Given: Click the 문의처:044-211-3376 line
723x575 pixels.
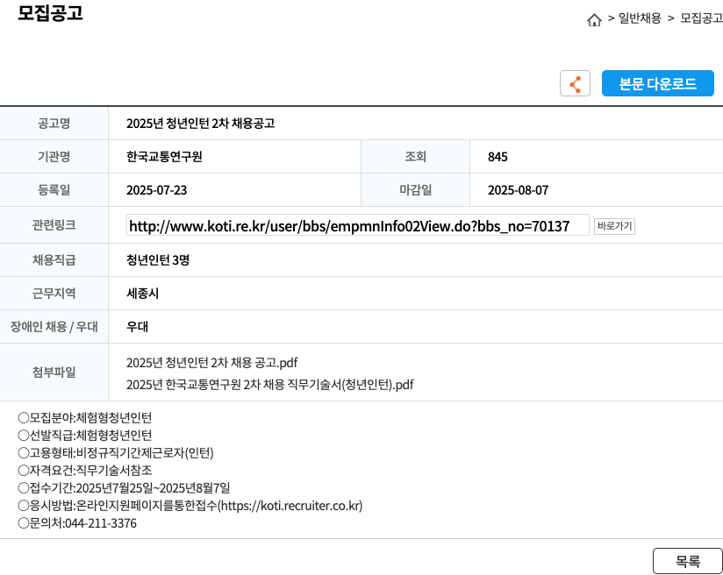Looking at the screenshot, I should click(x=77, y=523).
